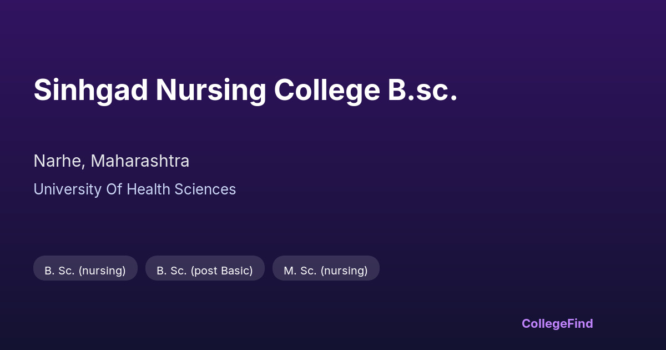This screenshot has height=350, width=666.
Task: Click "University" in the affiliation line
Action: point(67,189)
